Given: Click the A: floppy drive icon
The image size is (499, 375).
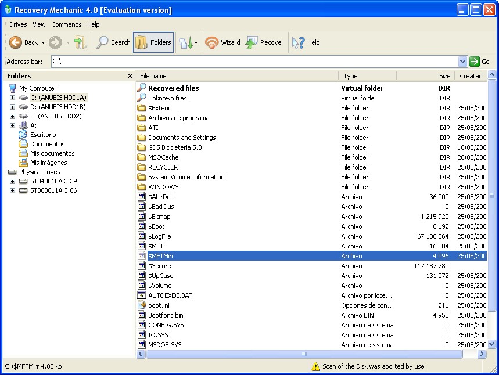Looking at the screenshot, I should tap(23, 125).
